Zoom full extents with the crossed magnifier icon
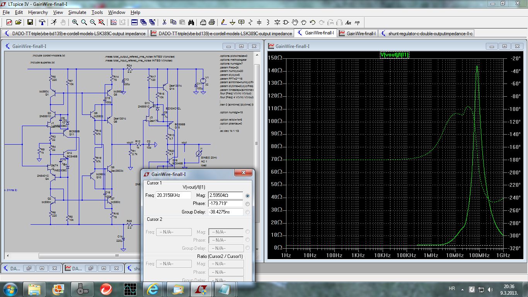This screenshot has width=528, height=297. pos(102,22)
